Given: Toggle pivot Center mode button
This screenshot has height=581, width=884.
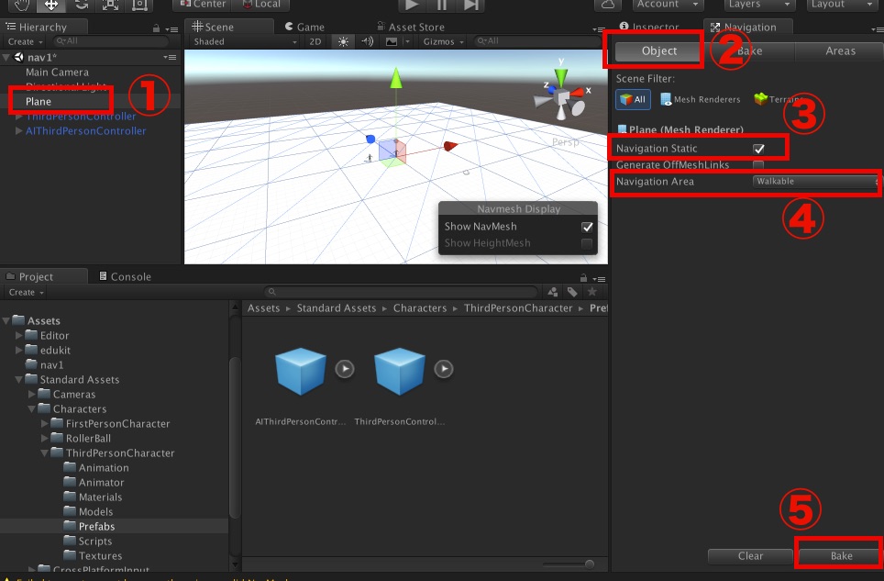Looking at the screenshot, I should pyautogui.click(x=203, y=5).
